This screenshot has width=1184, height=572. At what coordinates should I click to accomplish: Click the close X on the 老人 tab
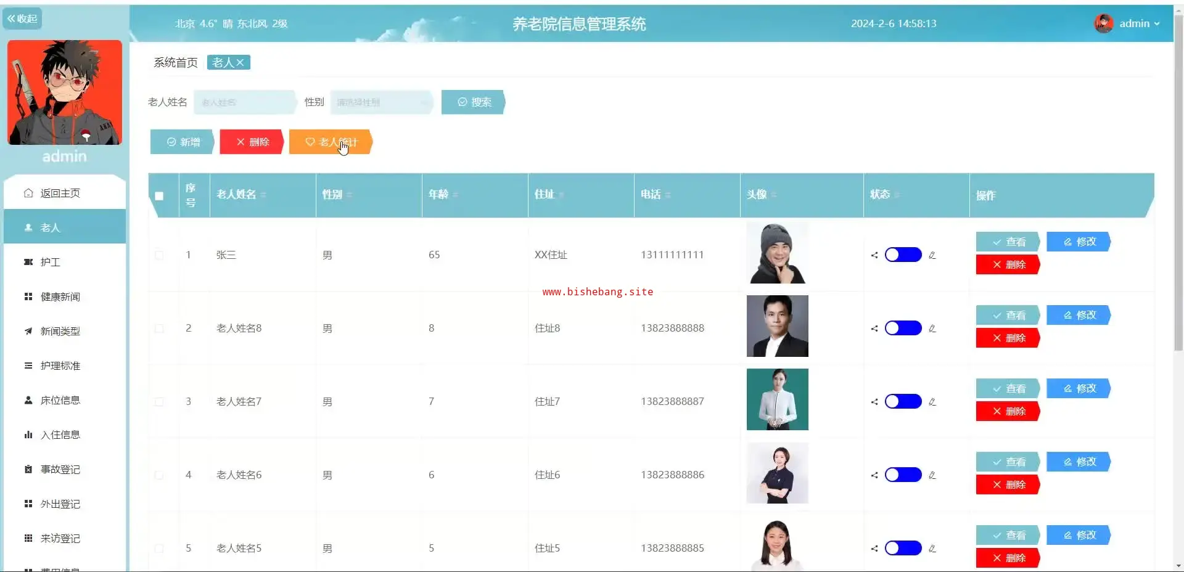(x=240, y=63)
